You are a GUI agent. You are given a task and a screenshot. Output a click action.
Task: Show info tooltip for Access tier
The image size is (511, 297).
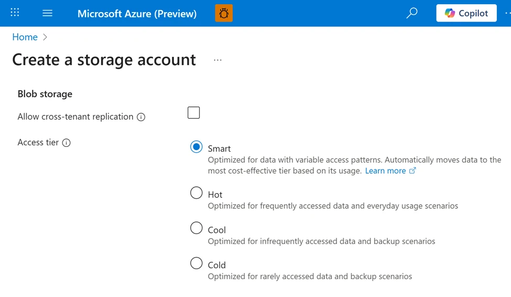coord(67,143)
